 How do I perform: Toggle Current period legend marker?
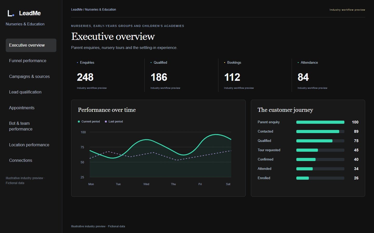pos(79,121)
